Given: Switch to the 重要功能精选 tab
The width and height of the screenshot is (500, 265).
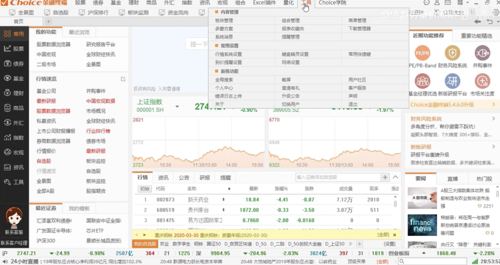Looking at the screenshot, I should click(476, 36).
